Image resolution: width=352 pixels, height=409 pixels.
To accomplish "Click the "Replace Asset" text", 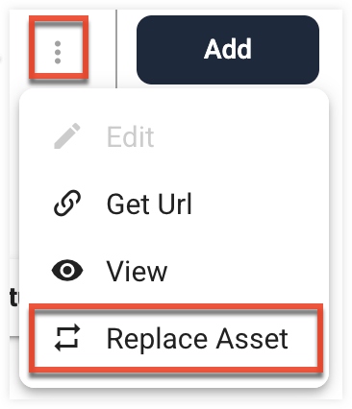I will pyautogui.click(x=197, y=339).
